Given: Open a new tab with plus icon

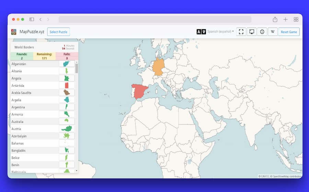Looking at the screenshot, I should (285, 19).
